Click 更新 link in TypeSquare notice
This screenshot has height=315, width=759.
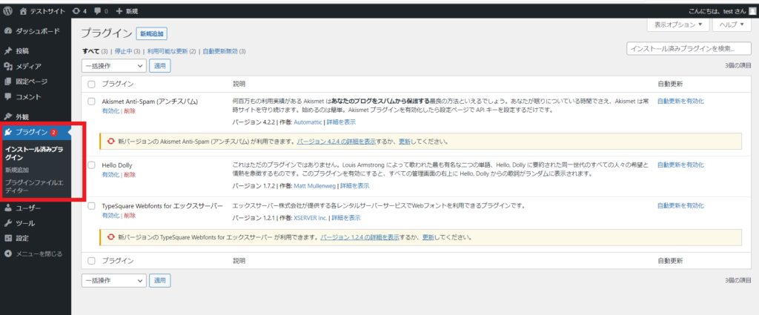[x=428, y=238]
